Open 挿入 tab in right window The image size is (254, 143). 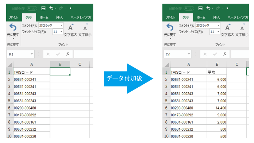click(216, 17)
